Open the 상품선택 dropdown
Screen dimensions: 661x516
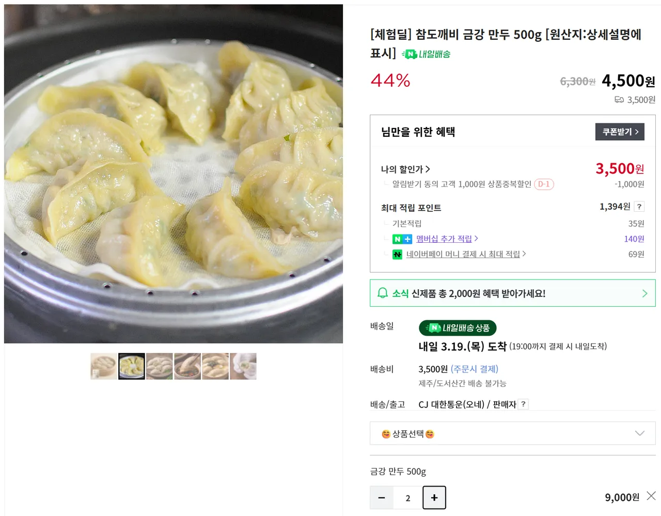tap(513, 433)
